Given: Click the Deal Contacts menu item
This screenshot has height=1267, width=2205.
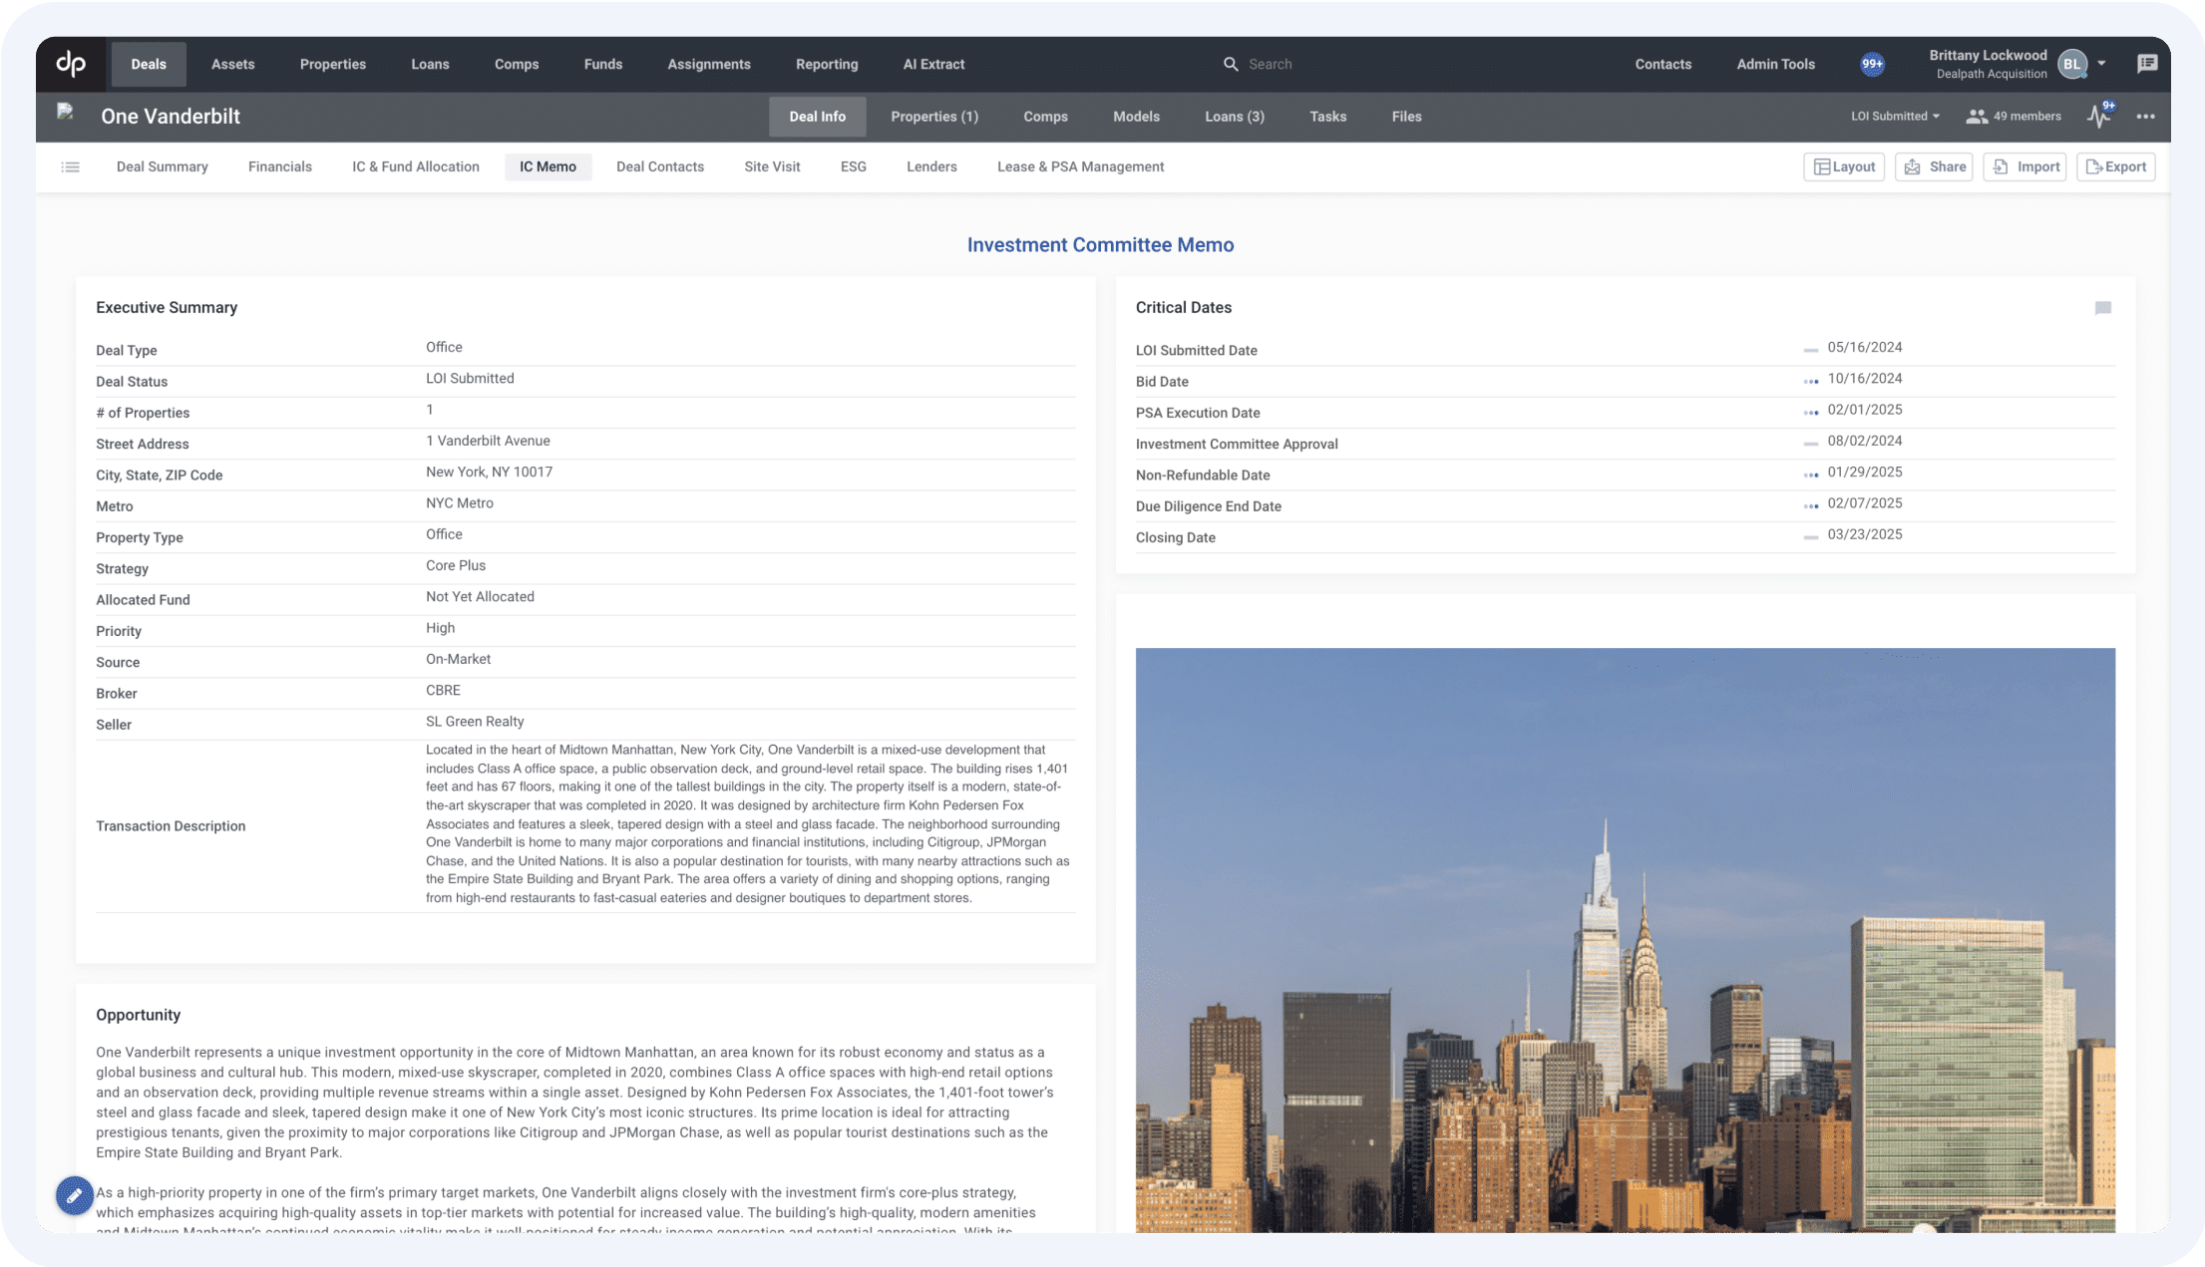Looking at the screenshot, I should click(x=659, y=166).
